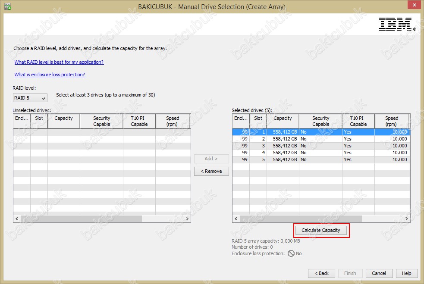Screen dimensions: 424x284
Task: Click the Finish button
Action: tap(350, 273)
